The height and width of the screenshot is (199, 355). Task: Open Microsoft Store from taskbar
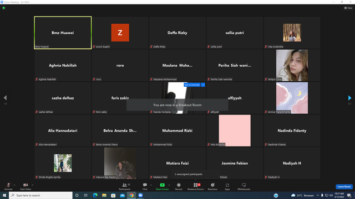pos(113,195)
